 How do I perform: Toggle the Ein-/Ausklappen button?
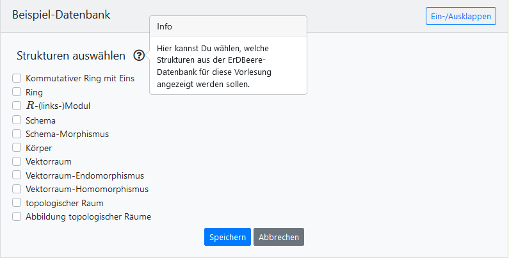coord(461,16)
